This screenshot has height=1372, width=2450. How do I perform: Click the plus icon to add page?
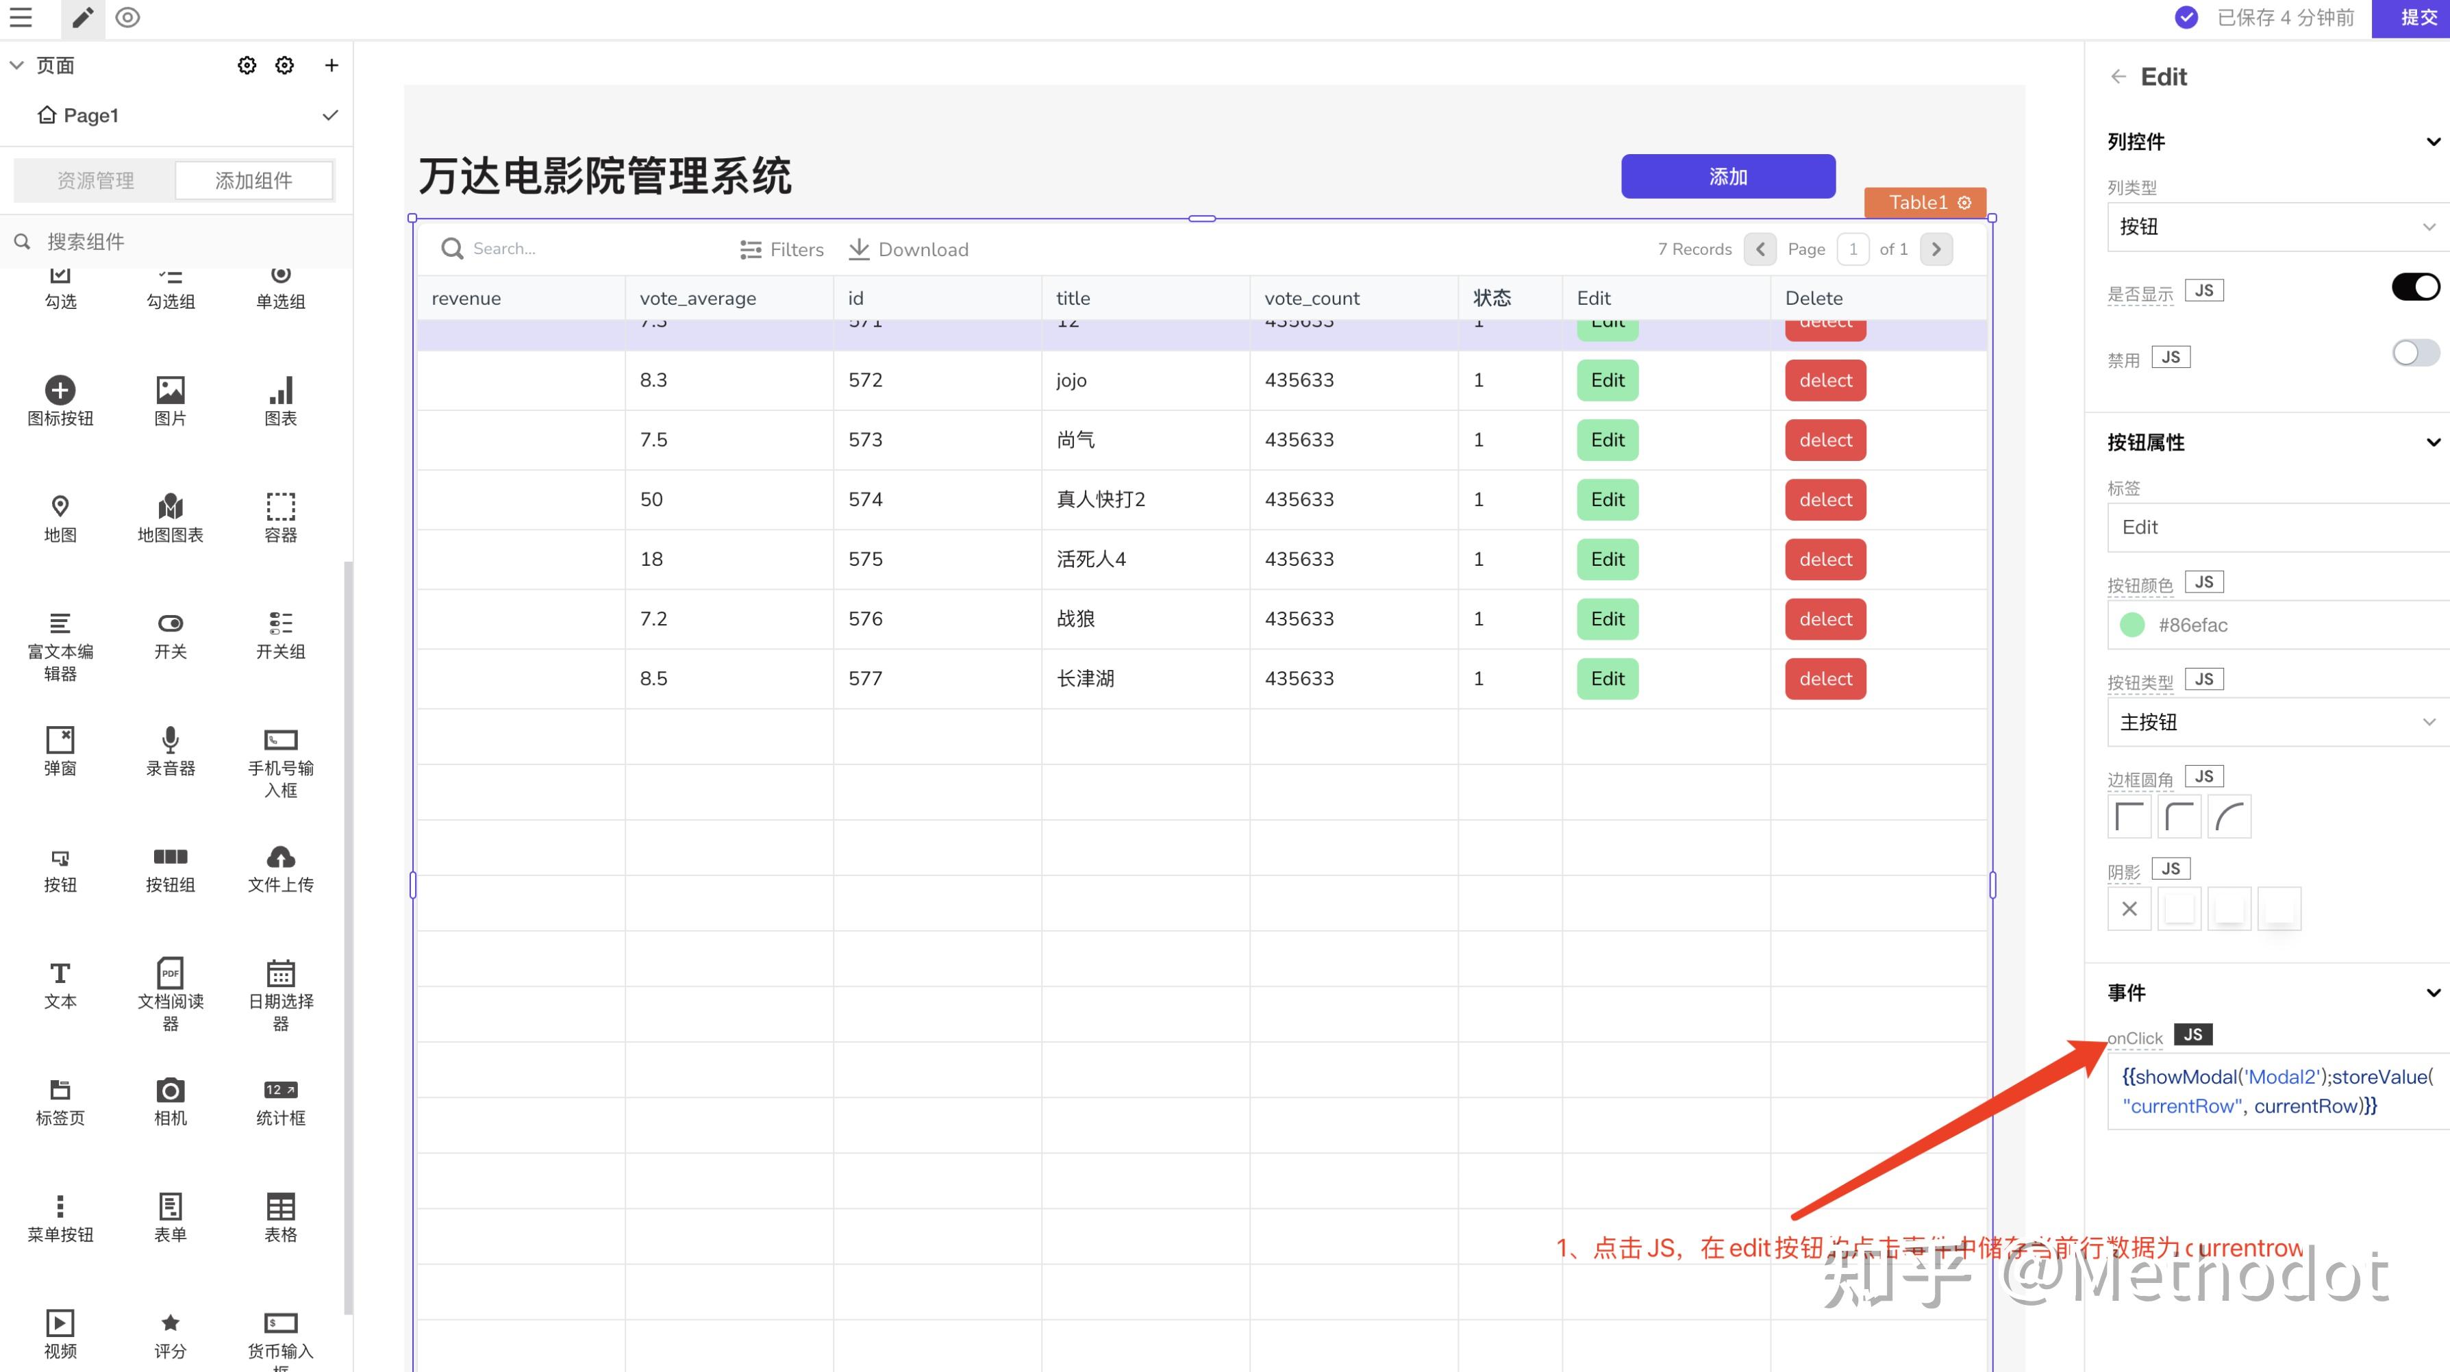tap(331, 64)
